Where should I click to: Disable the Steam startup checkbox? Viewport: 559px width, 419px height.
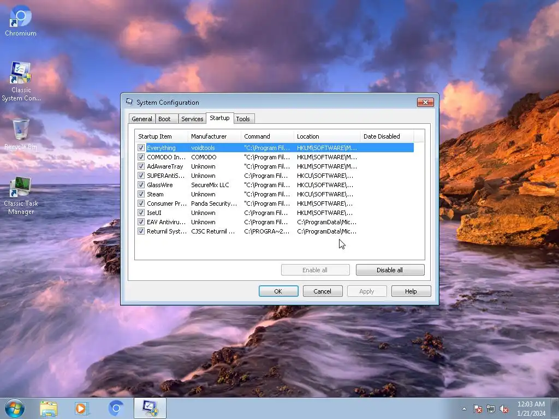pos(141,194)
